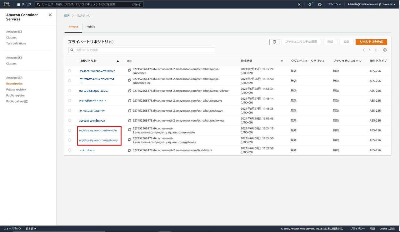Open the services grid menu
The width and height of the screenshot is (400, 232).
[x=18, y=4]
